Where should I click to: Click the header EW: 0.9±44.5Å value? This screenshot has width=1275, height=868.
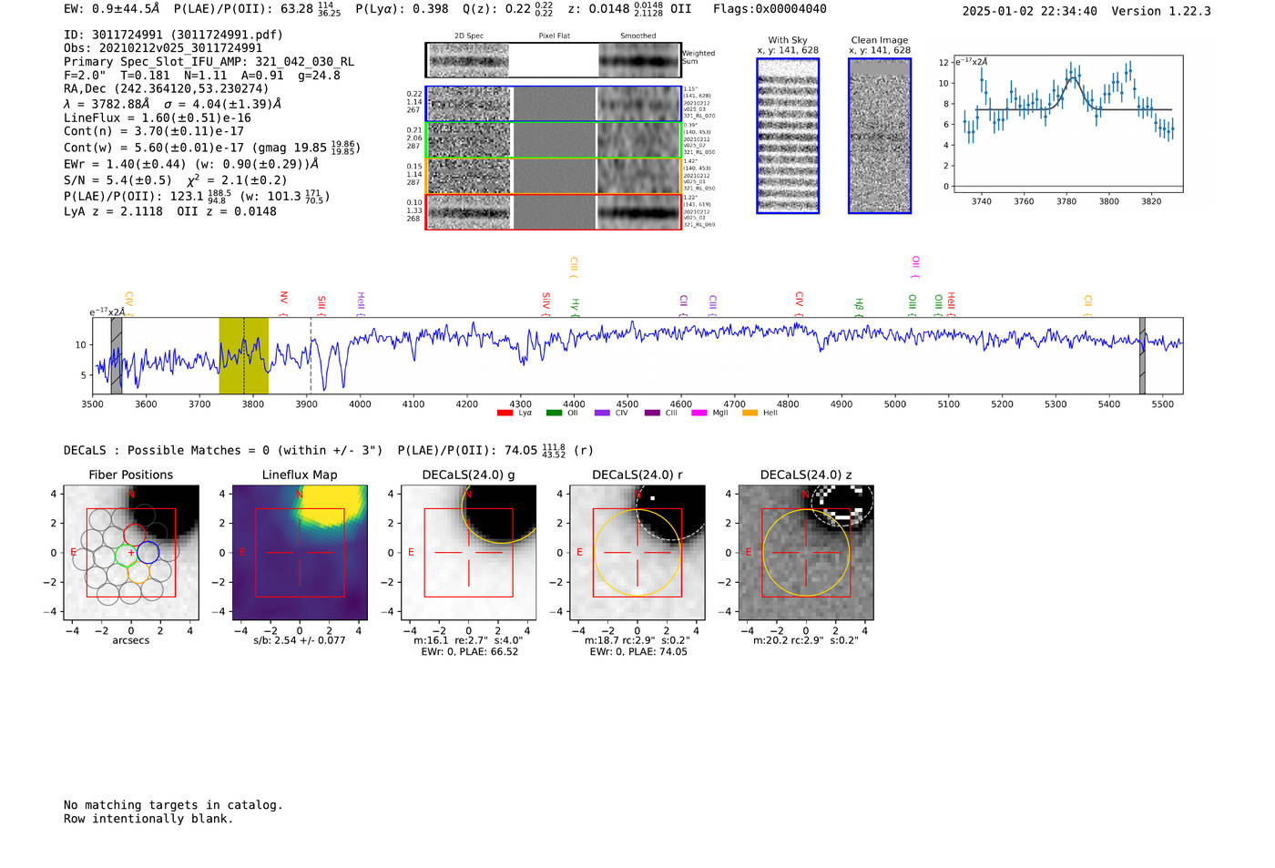(x=111, y=9)
